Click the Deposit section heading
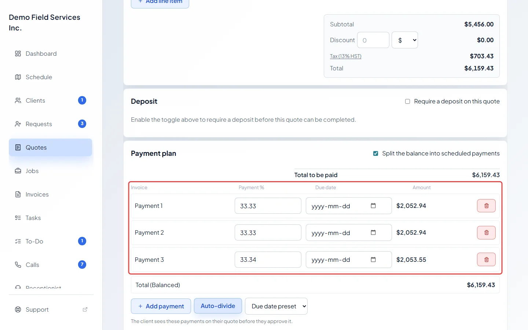528x330 pixels. click(x=144, y=101)
